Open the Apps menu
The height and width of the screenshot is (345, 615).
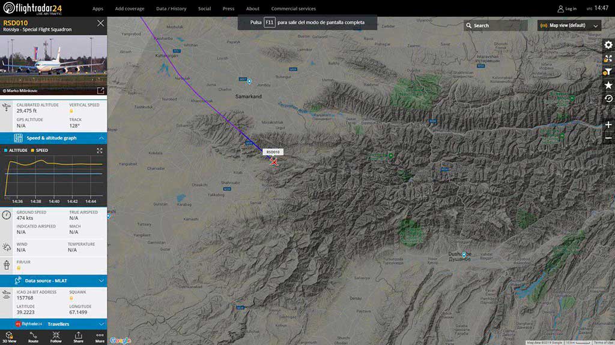coord(98,8)
